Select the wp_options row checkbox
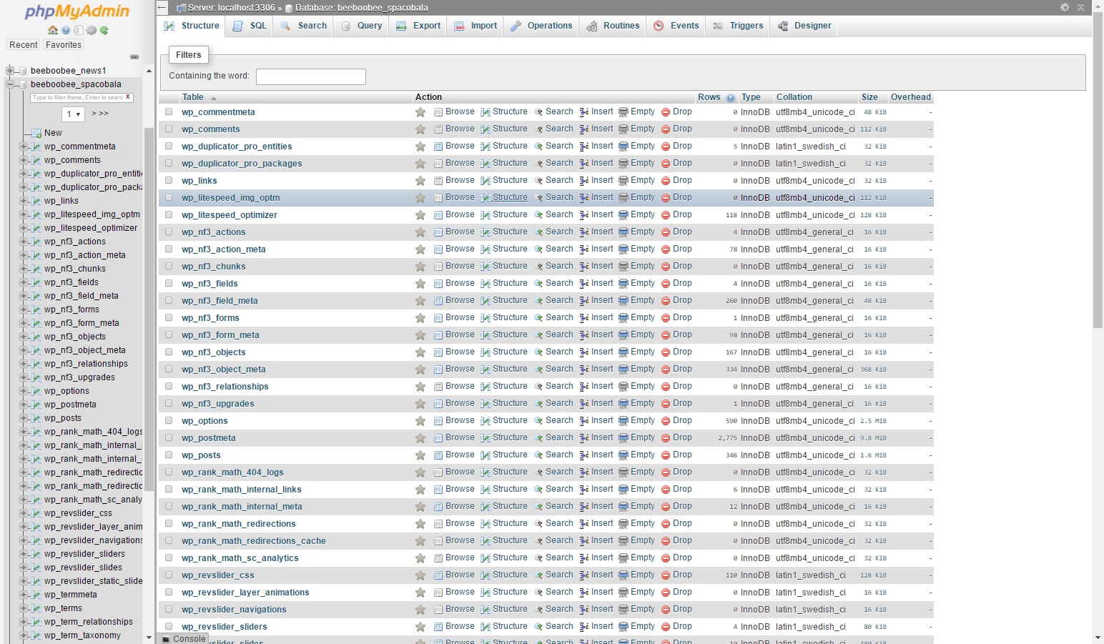The height and width of the screenshot is (644, 1104). (169, 420)
